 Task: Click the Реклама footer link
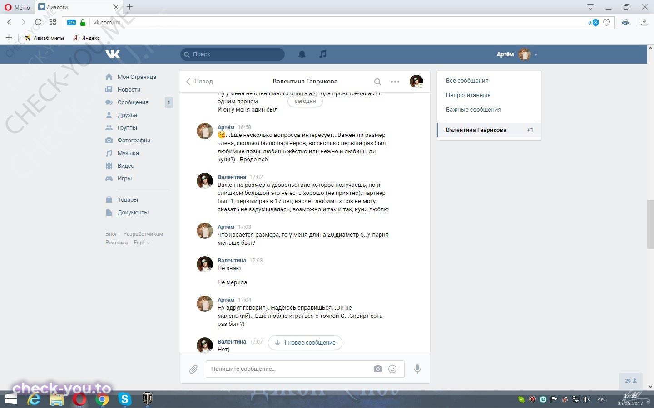click(x=116, y=243)
